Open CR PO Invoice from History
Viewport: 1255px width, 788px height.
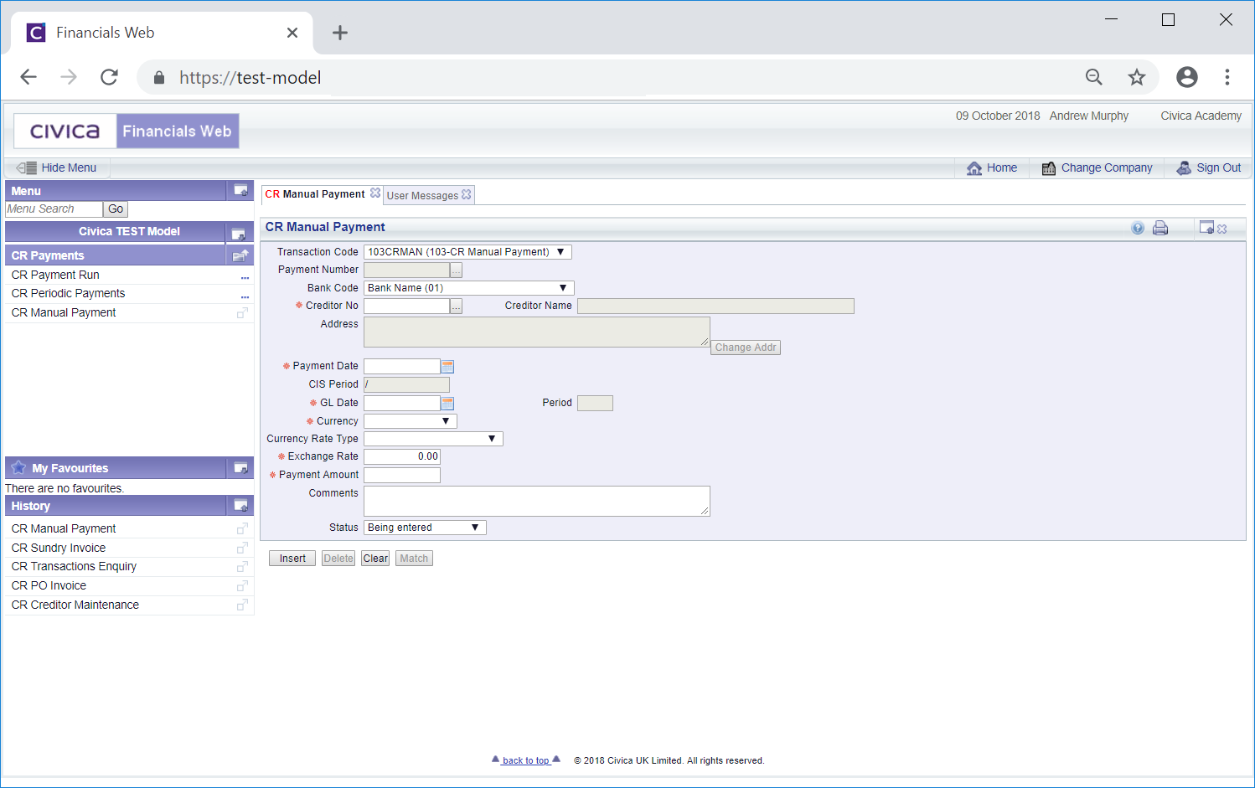(49, 585)
